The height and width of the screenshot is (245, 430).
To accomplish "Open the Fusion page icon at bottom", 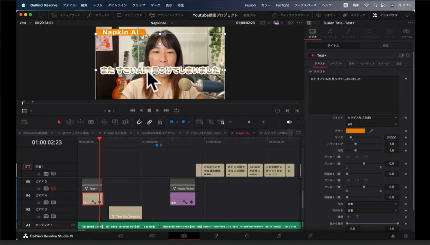I will 215,236.
